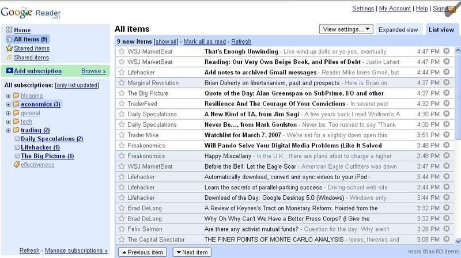Star the 'Watchlist for March 7, 2007' item
This screenshot has width=461, height=258.
click(x=122, y=135)
